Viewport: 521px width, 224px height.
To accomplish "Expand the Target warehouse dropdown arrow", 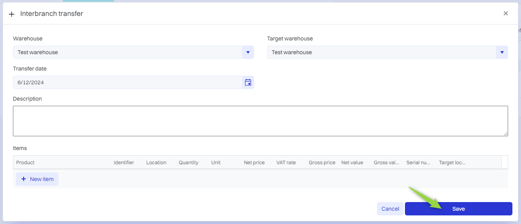I will 502,52.
